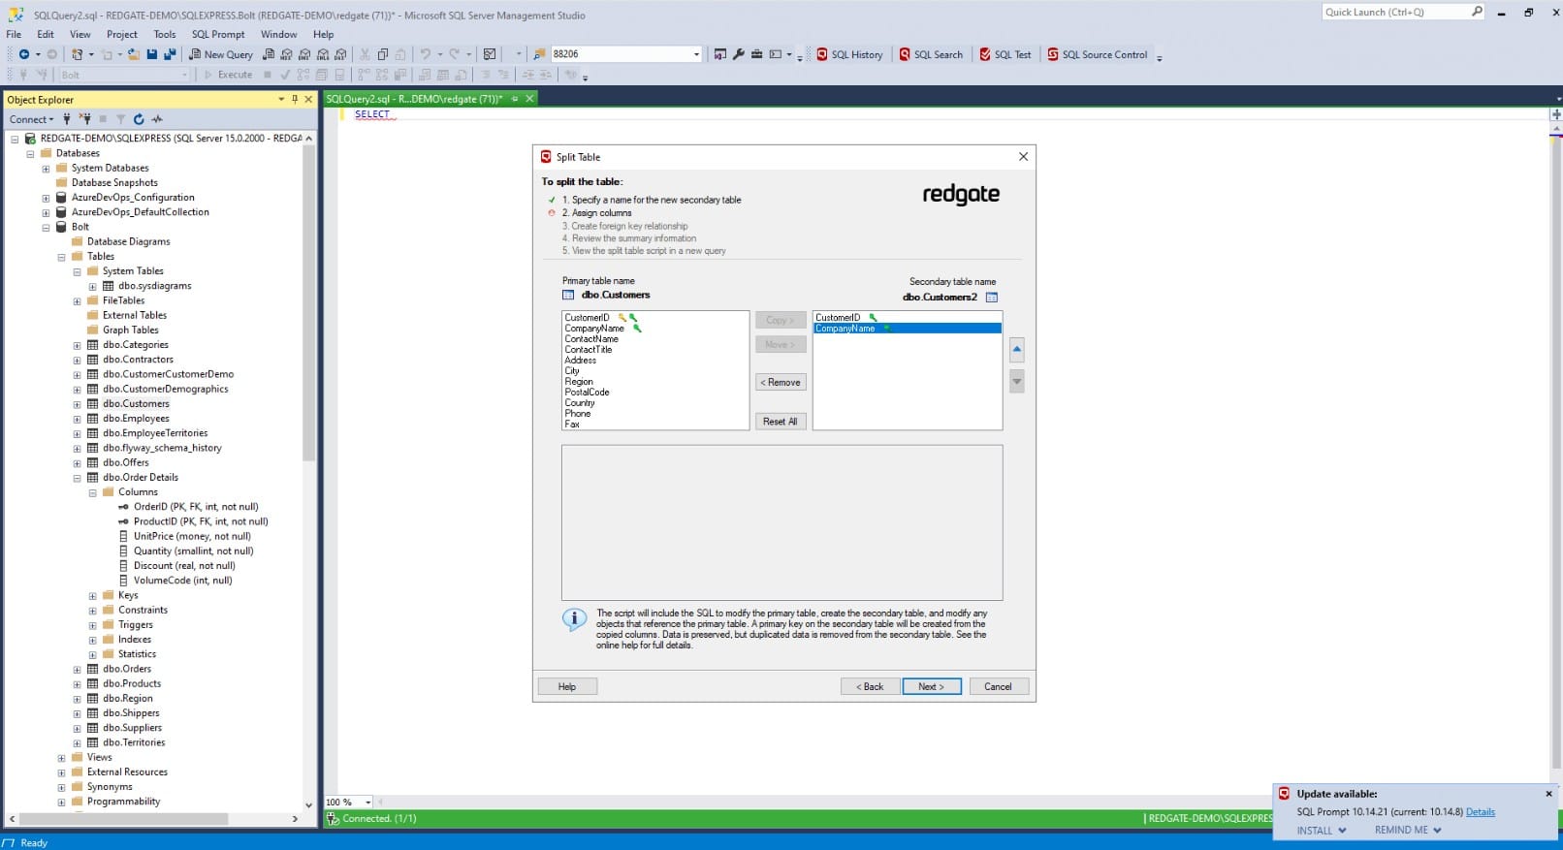The height and width of the screenshot is (850, 1563).
Task: Close the Split Table dialog
Action: click(x=1023, y=156)
